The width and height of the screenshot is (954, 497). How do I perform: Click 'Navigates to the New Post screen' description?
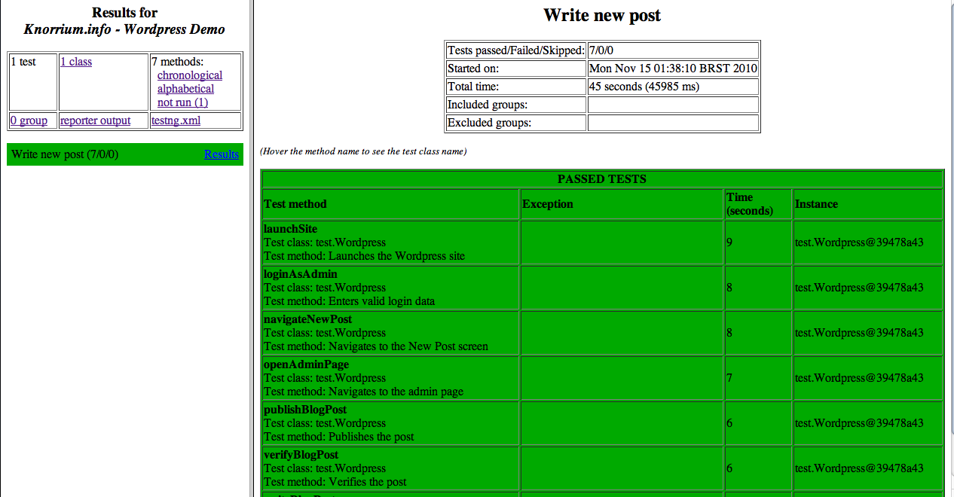[x=408, y=346]
